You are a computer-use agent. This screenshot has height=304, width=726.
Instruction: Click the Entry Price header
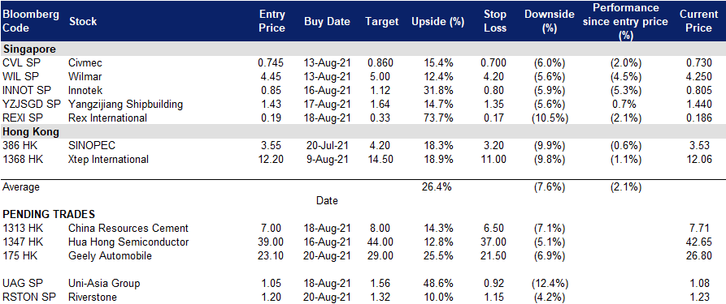coord(272,21)
